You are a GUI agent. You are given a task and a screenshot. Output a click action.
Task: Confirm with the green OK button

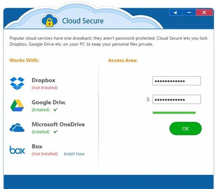(185, 129)
